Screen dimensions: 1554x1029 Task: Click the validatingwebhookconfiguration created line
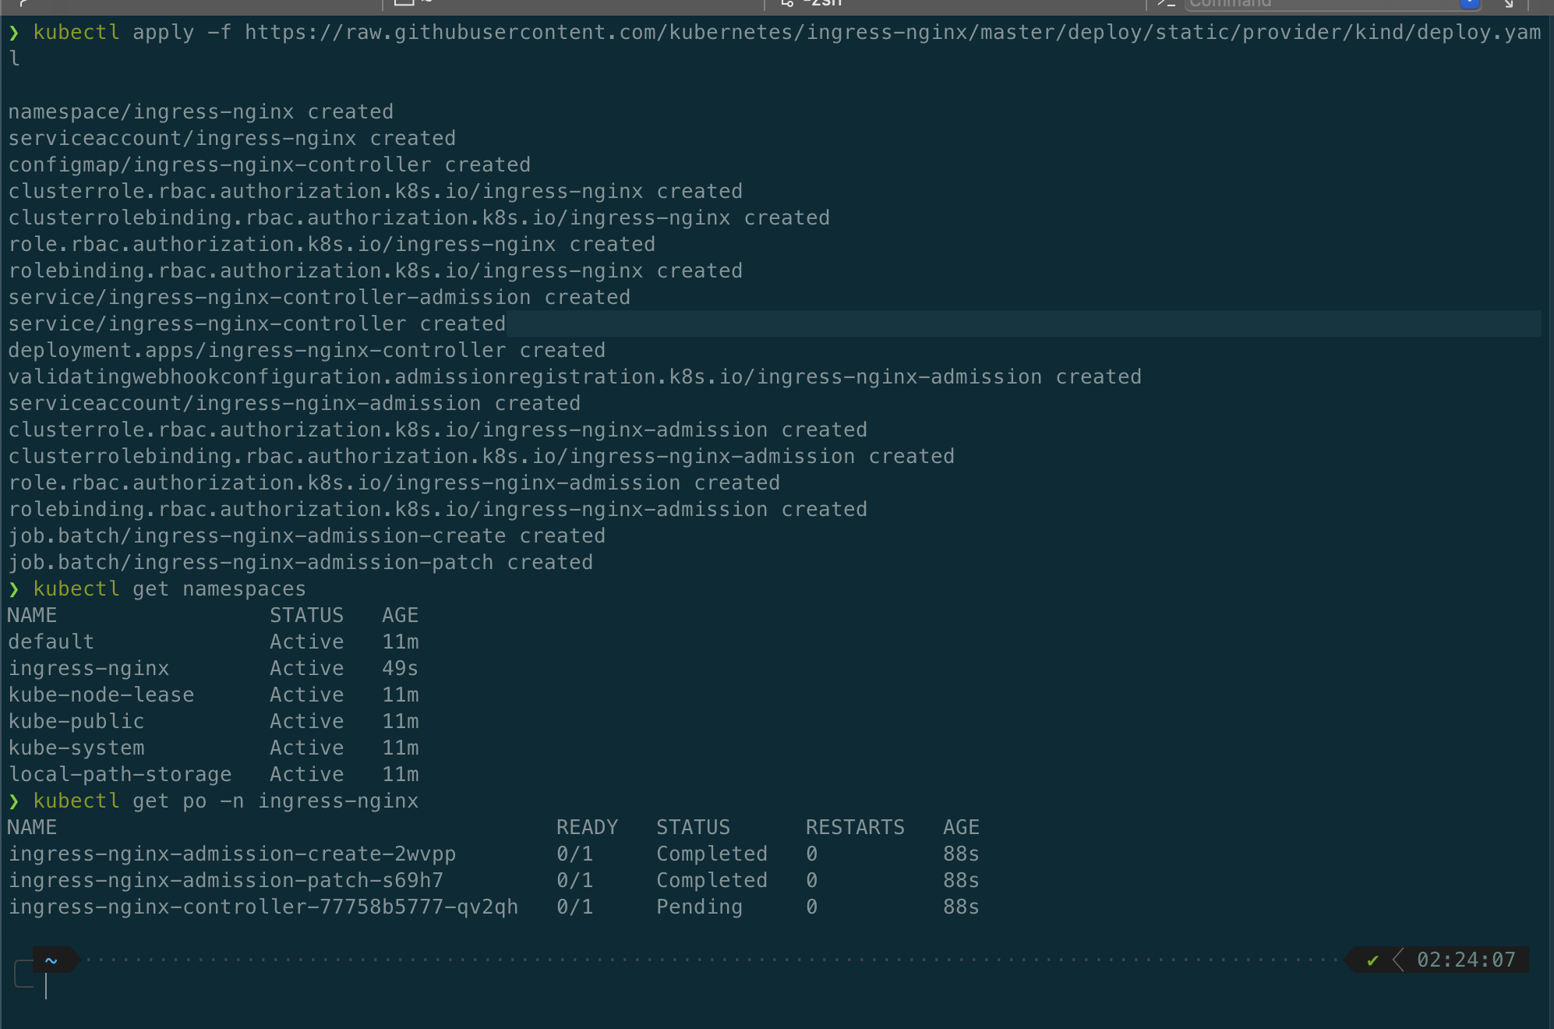575,377
